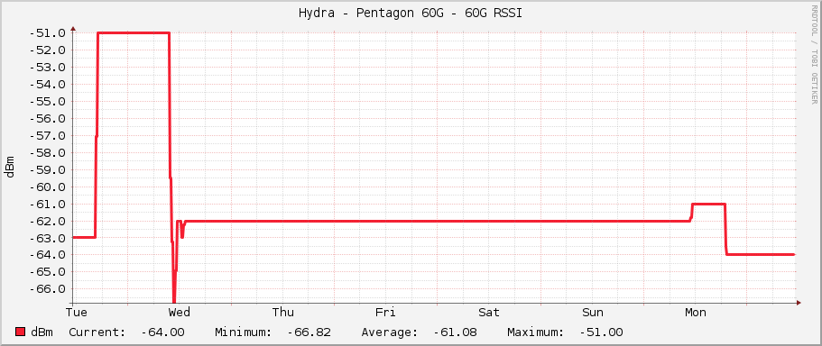The height and width of the screenshot is (346, 822).
Task: Click the '-58.0' y-axis value
Action: [x=47, y=152]
